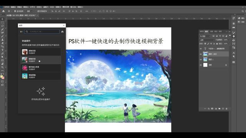Screen dimensions: 246x138
Task: Run the Remove Background quick action
Action: (41, 52)
